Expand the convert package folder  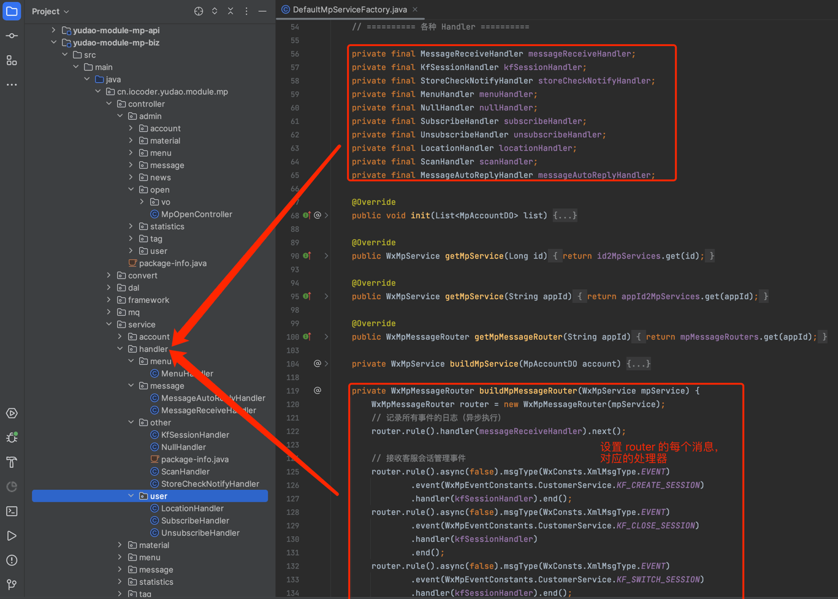109,275
